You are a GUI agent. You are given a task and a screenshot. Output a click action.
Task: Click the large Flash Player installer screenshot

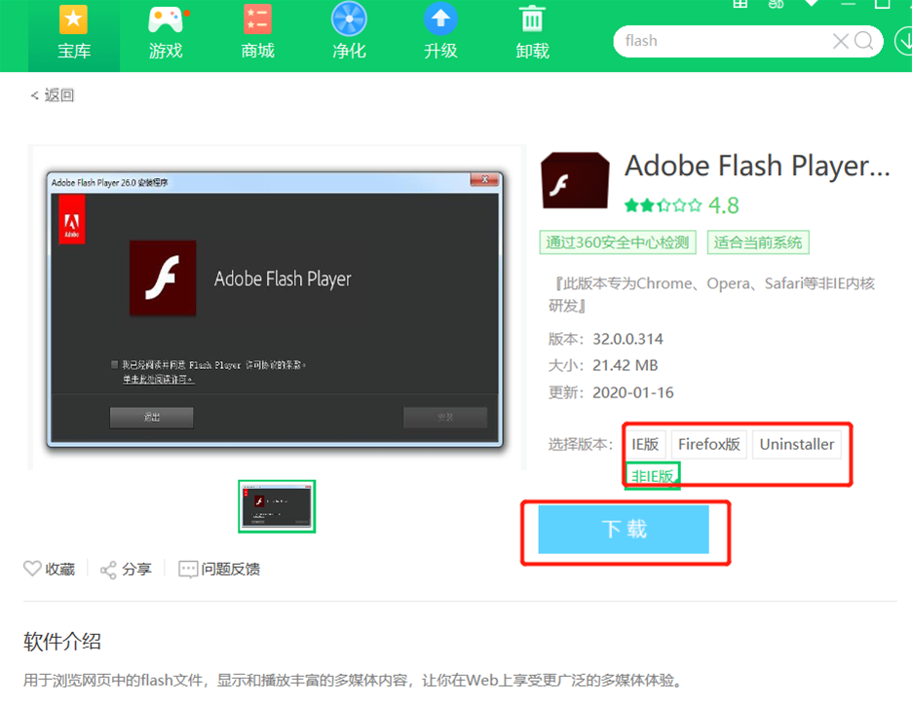click(275, 309)
